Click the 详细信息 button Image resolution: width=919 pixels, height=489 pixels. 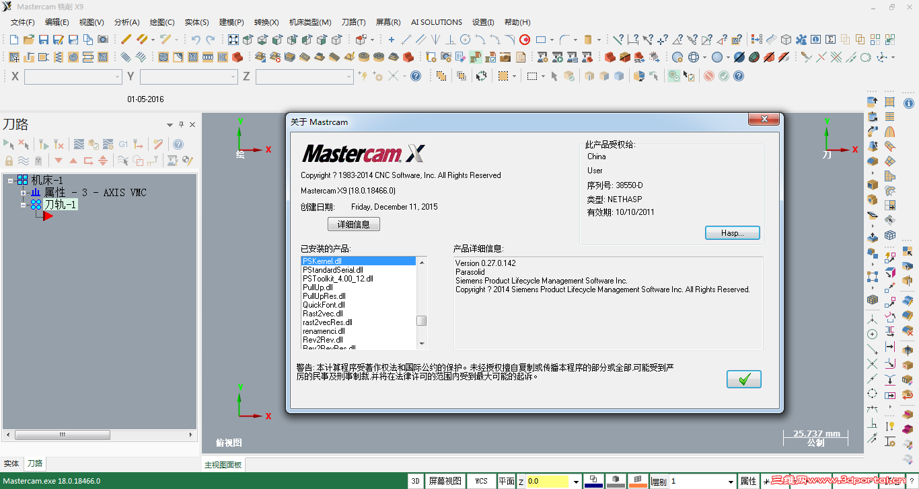click(354, 224)
